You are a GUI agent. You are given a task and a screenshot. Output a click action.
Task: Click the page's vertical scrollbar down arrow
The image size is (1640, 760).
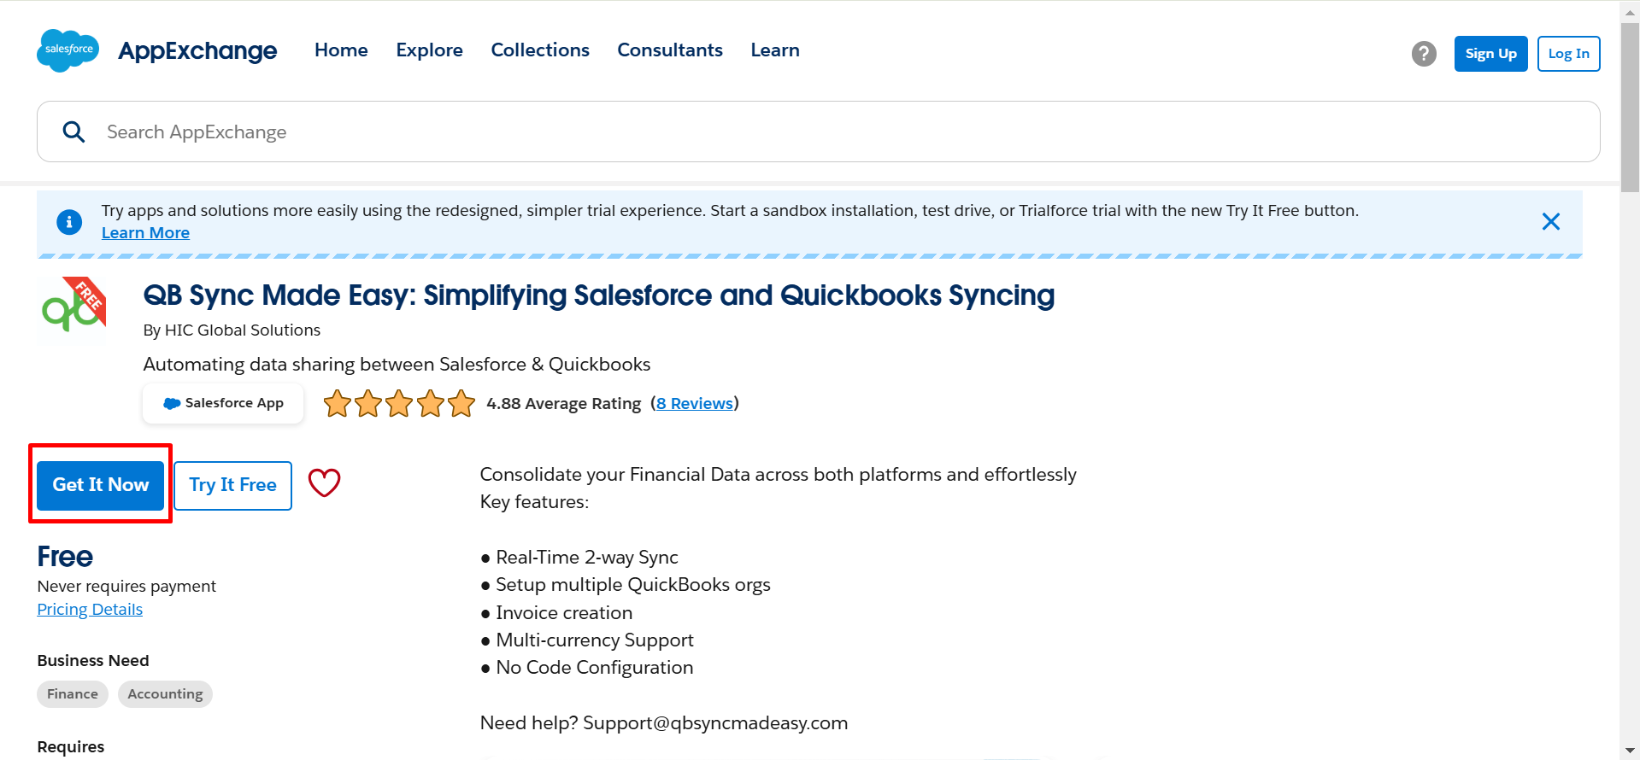(1630, 751)
